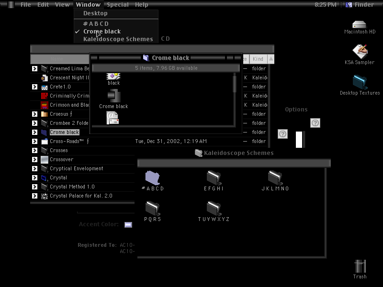Open the Special menu
This screenshot has width=383, height=287.
tap(117, 5)
